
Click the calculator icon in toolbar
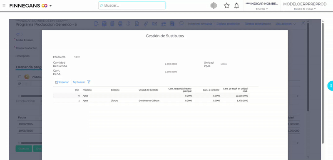tap(172, 24)
